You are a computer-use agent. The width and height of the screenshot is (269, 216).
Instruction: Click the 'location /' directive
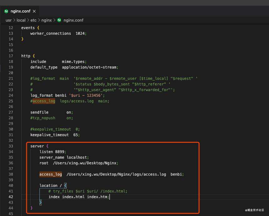[51, 186]
